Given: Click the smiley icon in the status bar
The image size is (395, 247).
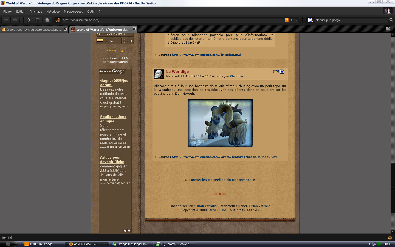Looking at the screenshot, I should pos(390,238).
